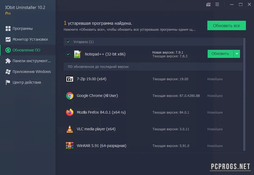This screenshot has height=175, width=254.
Task: Click Текущая версия: 5.91.0 for WinRAR
Action: (x=171, y=146)
